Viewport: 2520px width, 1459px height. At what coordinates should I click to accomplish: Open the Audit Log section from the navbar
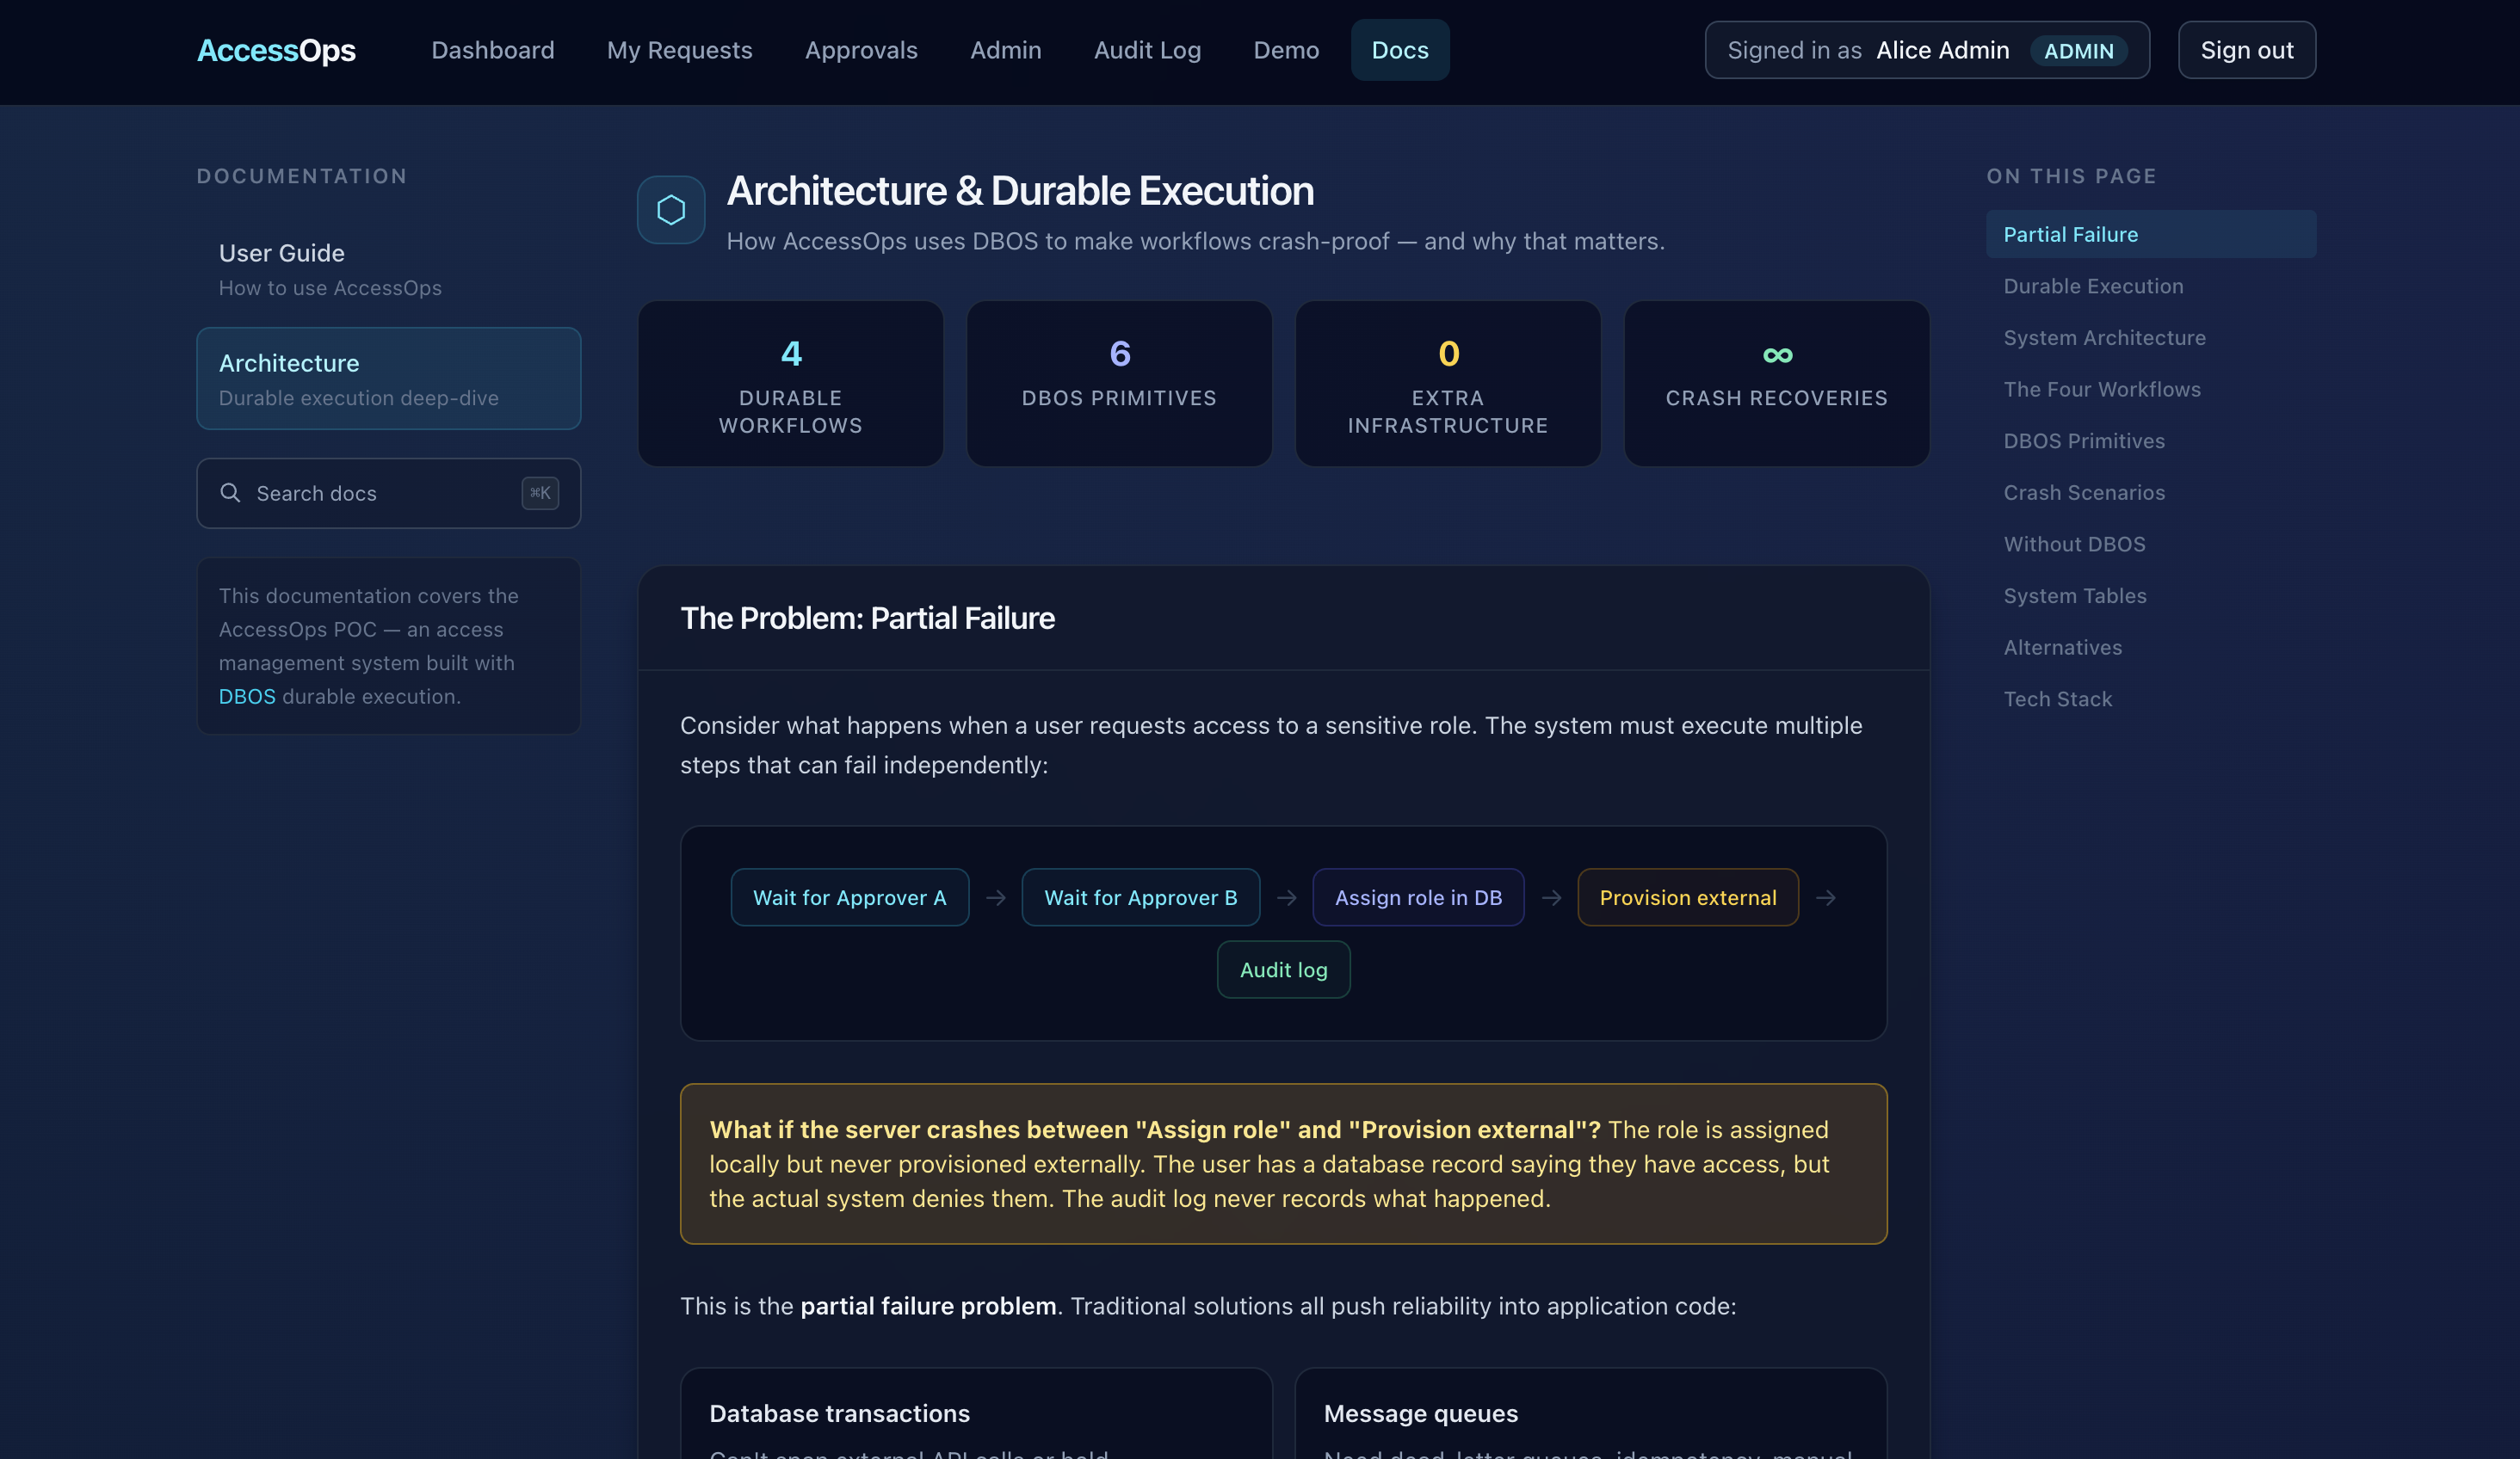point(1147,49)
